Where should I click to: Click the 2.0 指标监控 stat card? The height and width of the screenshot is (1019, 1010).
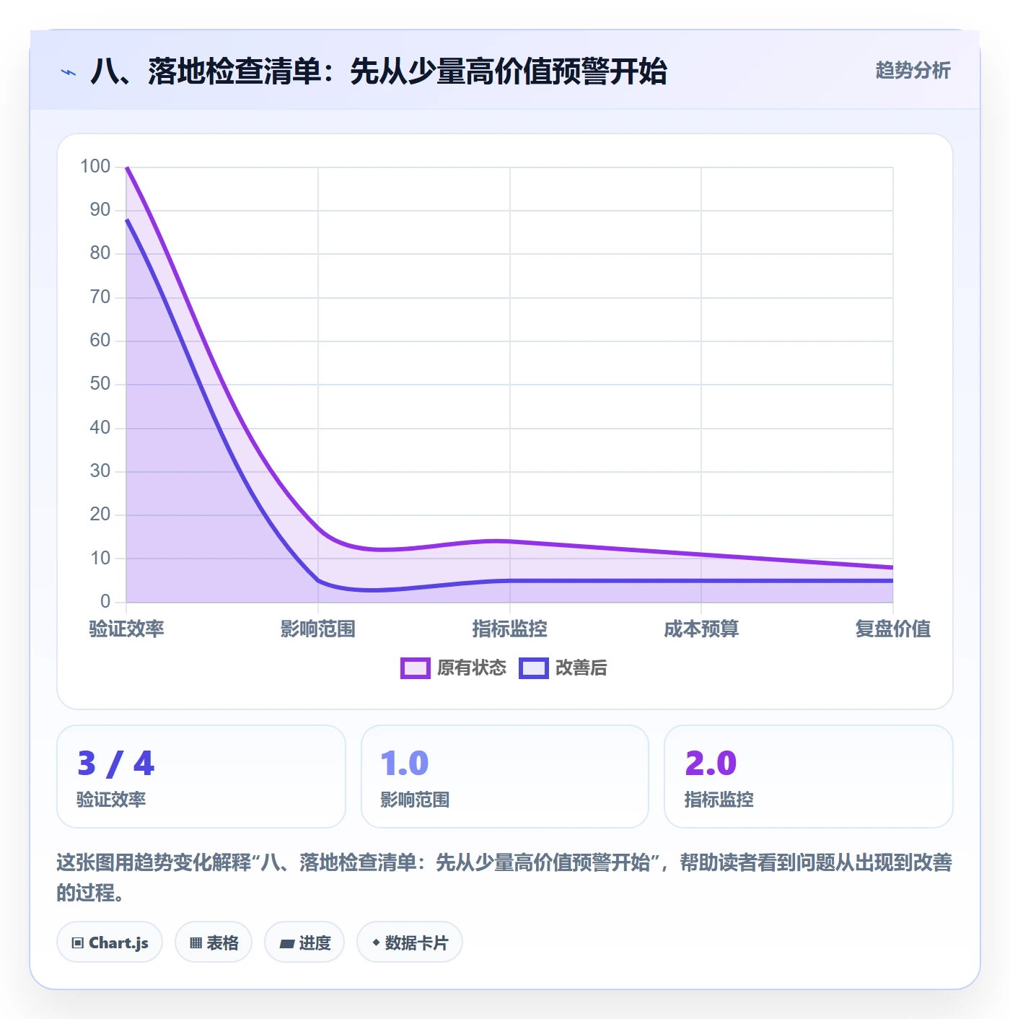point(809,777)
